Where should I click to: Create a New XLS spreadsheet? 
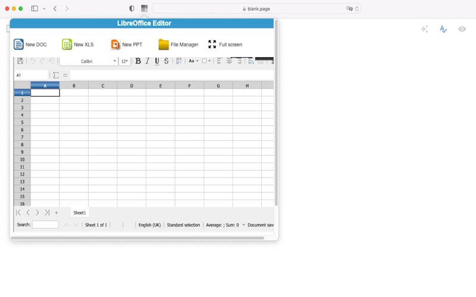coord(78,45)
